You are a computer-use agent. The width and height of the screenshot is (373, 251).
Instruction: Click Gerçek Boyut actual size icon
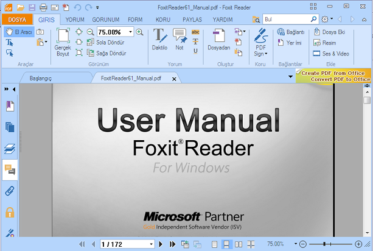pyautogui.click(x=63, y=40)
